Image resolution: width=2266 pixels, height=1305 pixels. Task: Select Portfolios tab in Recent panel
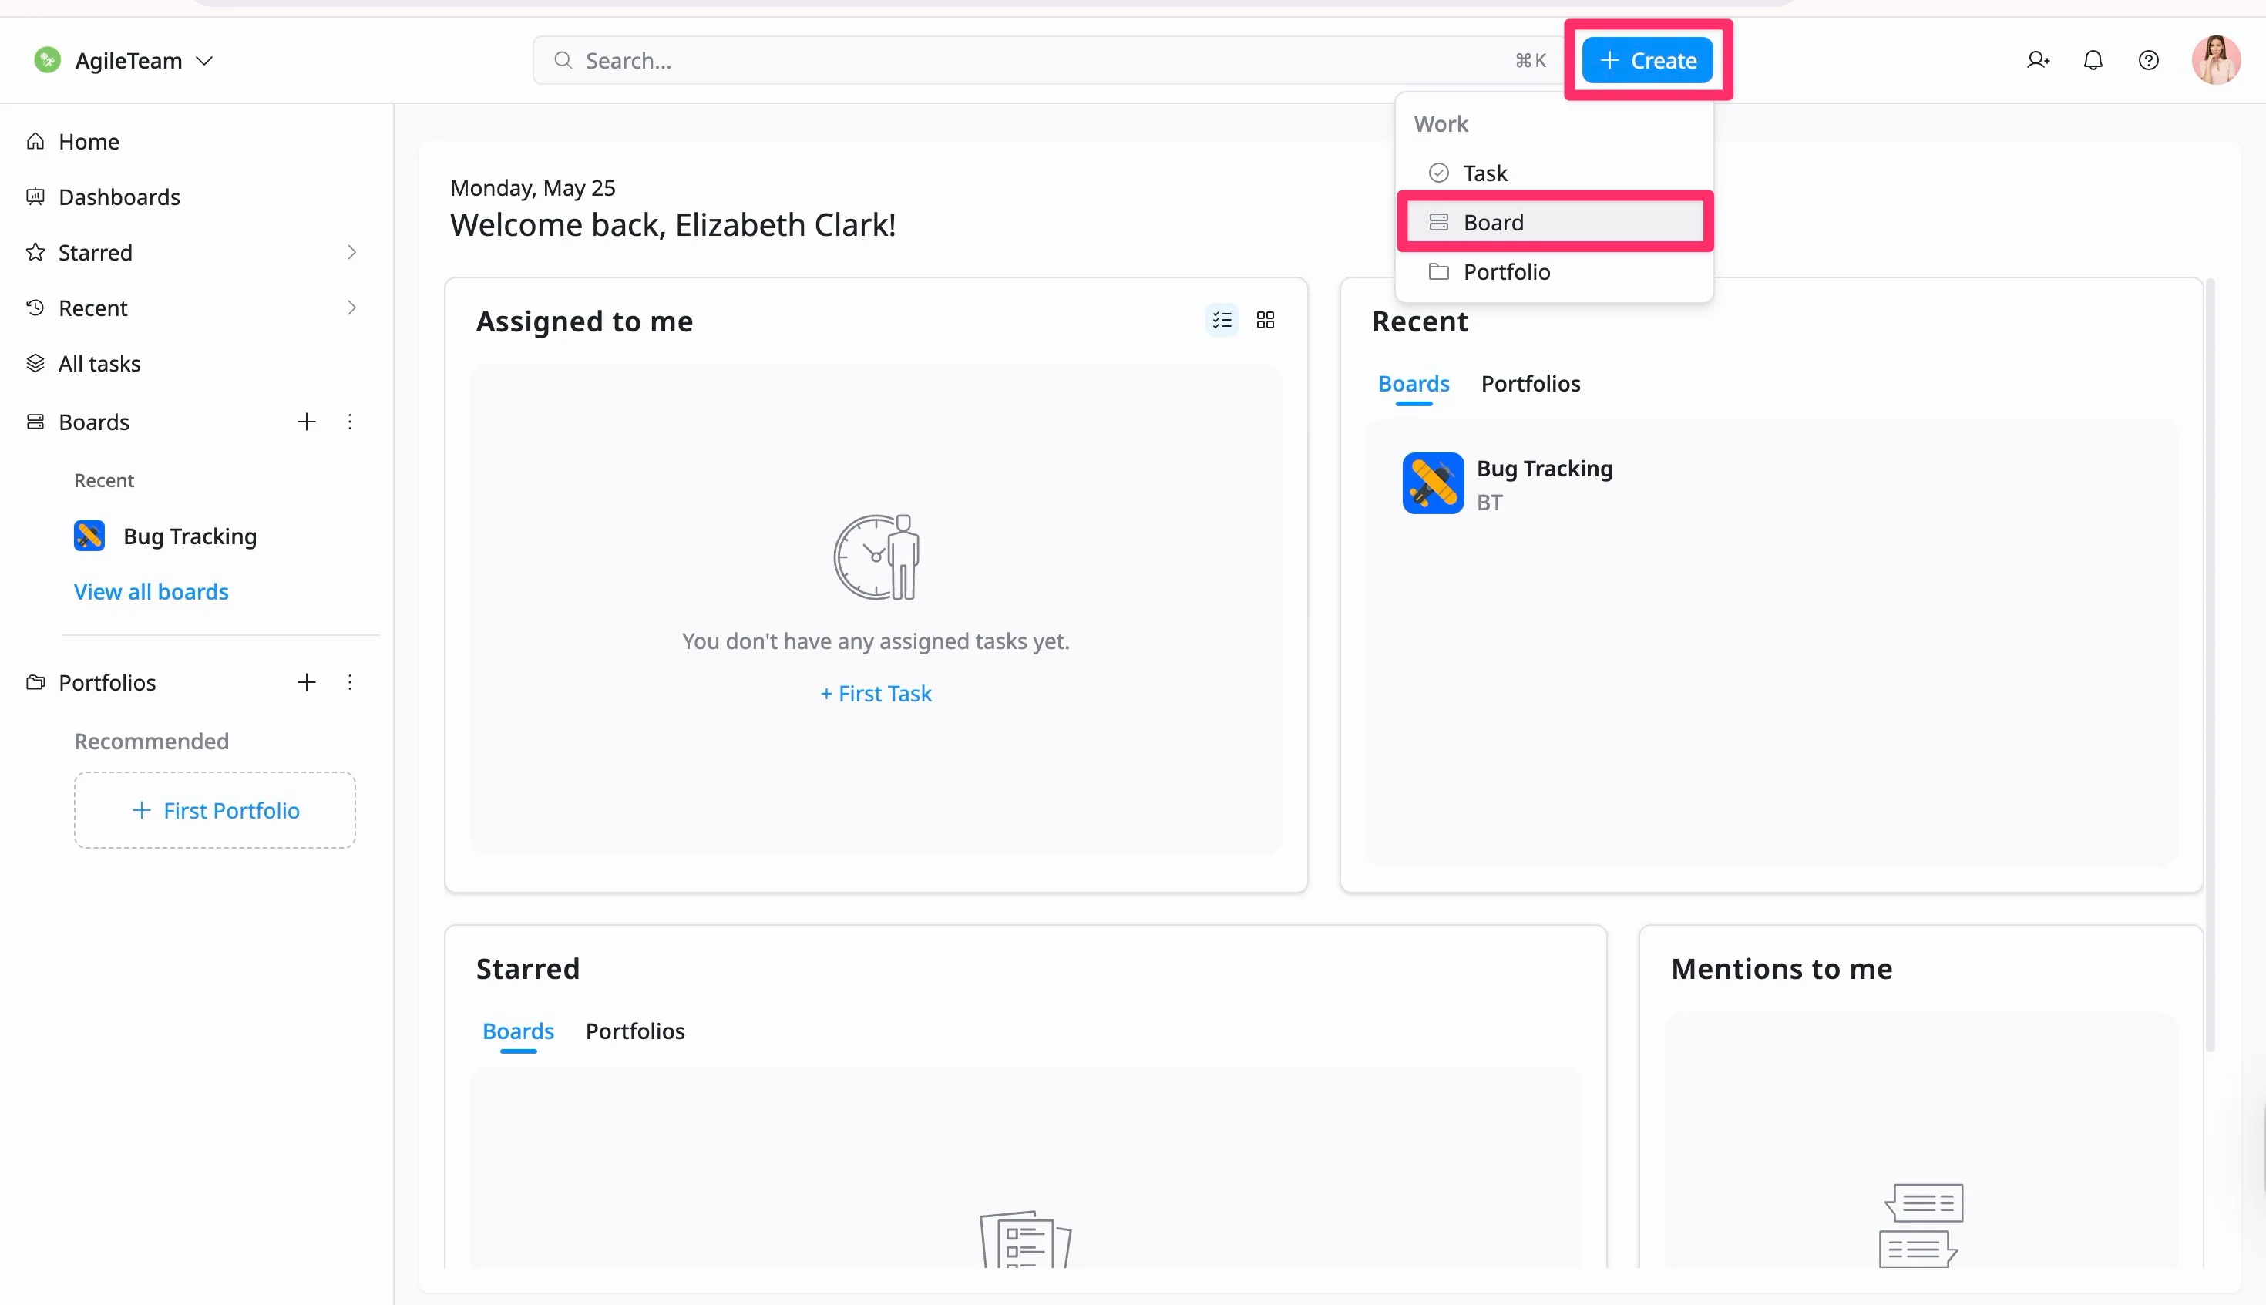pos(1531,384)
